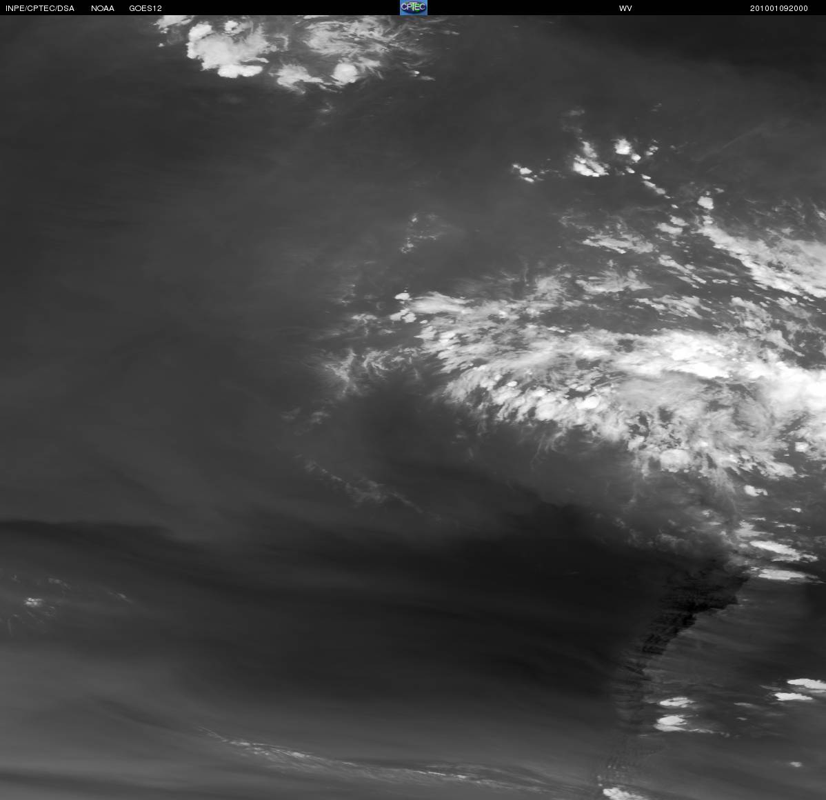Click the INPE/CPTEC/DSA header label
Screen dimensions: 826x800
click(40, 8)
